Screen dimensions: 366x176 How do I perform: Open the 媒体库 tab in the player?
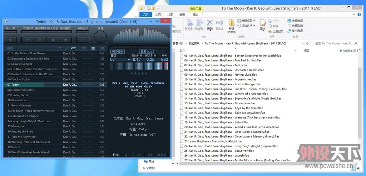(x=162, y=155)
